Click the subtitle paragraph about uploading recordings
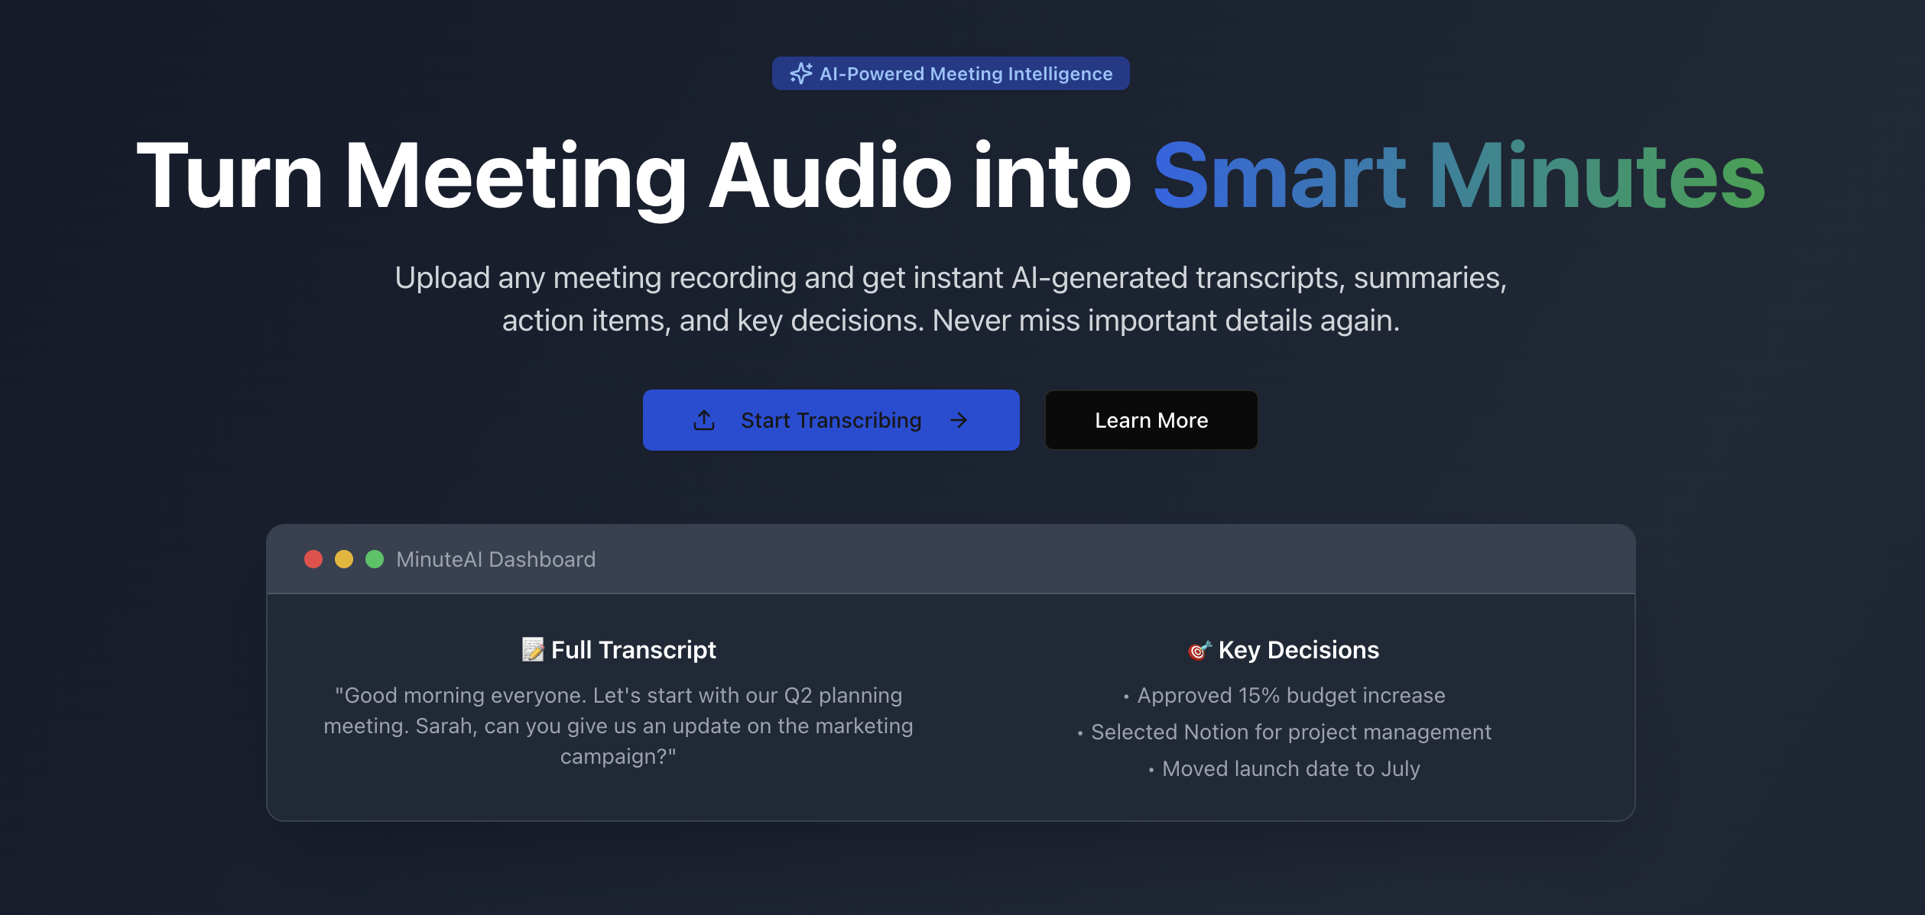This screenshot has width=1925, height=915. tap(950, 299)
